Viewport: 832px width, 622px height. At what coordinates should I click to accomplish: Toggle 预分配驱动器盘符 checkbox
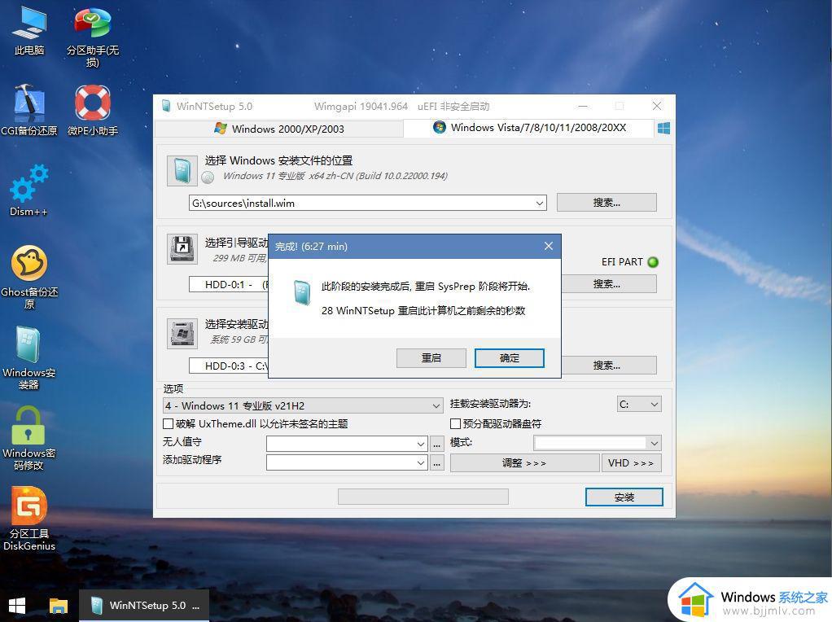tap(455, 423)
